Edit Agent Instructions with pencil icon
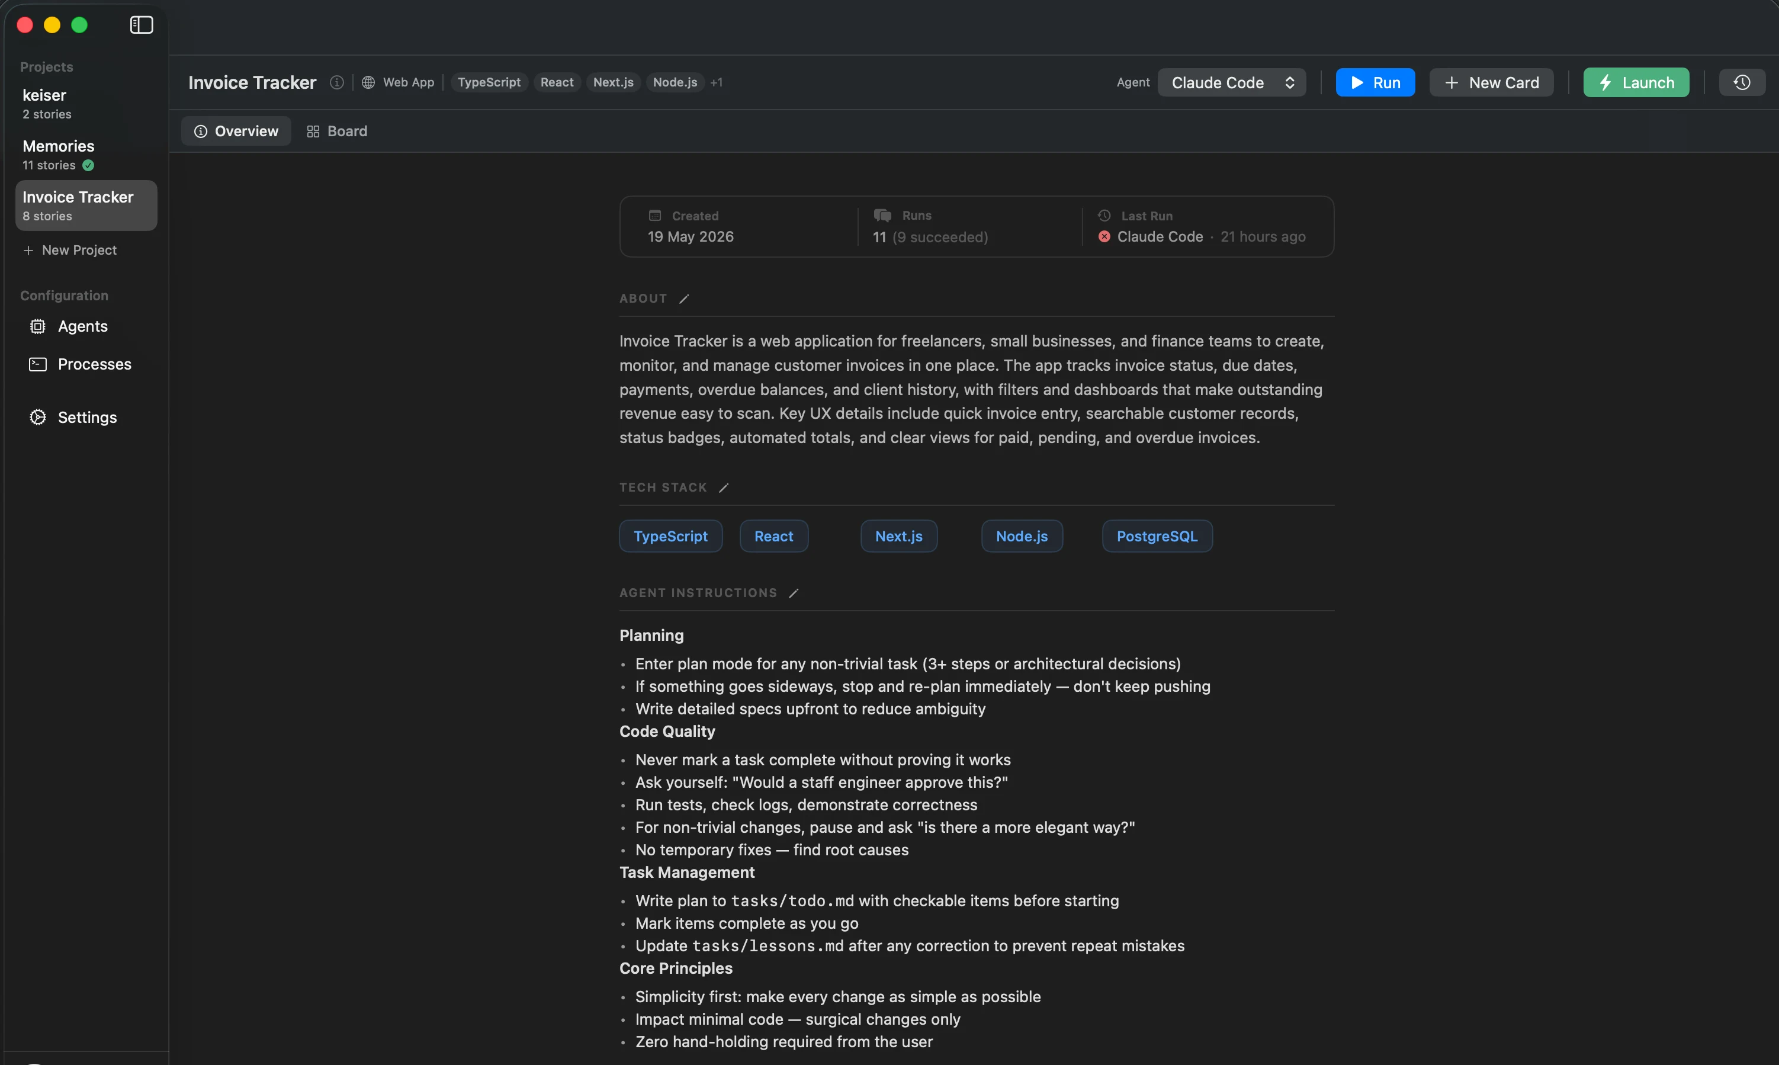 pyautogui.click(x=794, y=594)
